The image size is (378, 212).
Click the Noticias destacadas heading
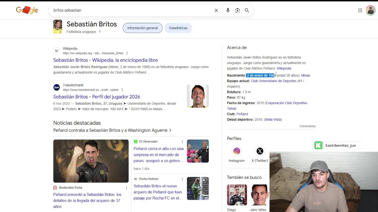point(77,123)
